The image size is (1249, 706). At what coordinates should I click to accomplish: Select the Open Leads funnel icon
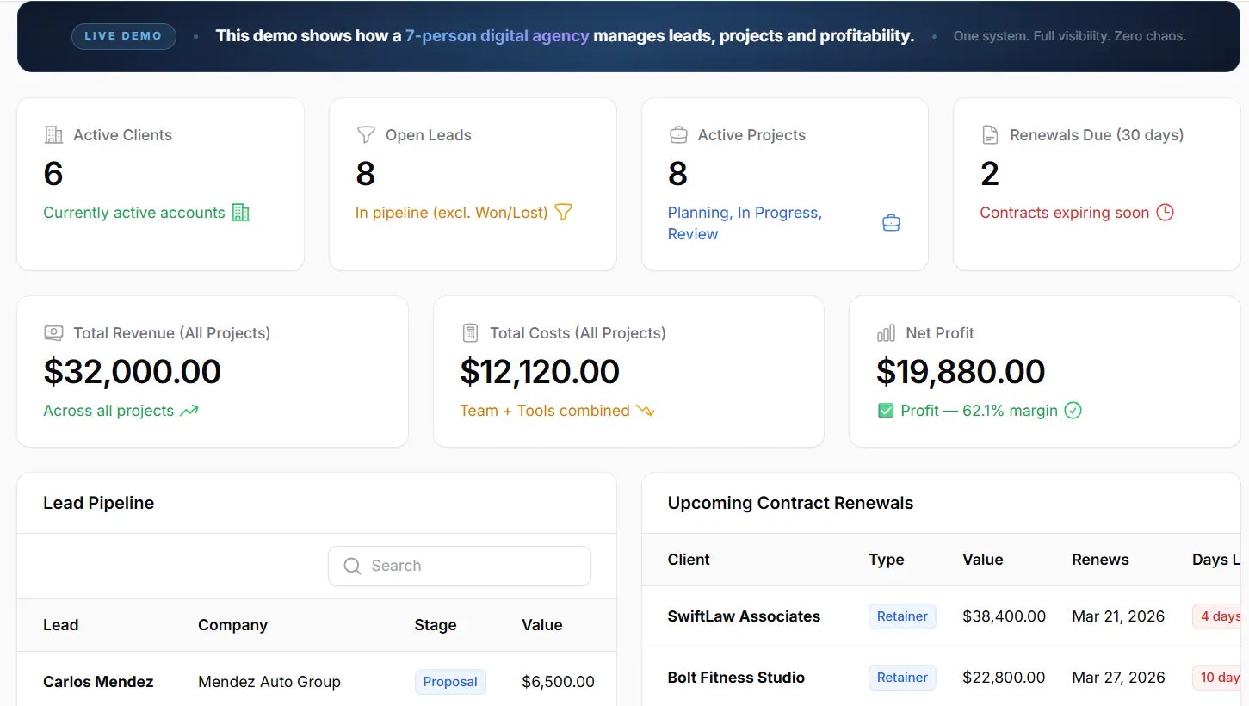pyautogui.click(x=365, y=134)
